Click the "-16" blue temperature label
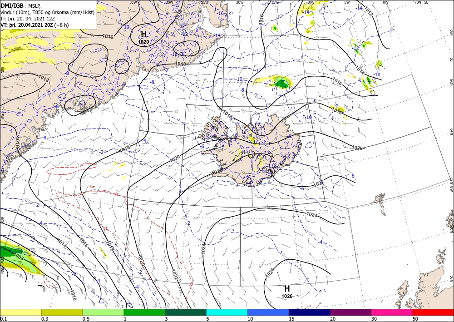This screenshot has height=322, width=454. point(221,13)
